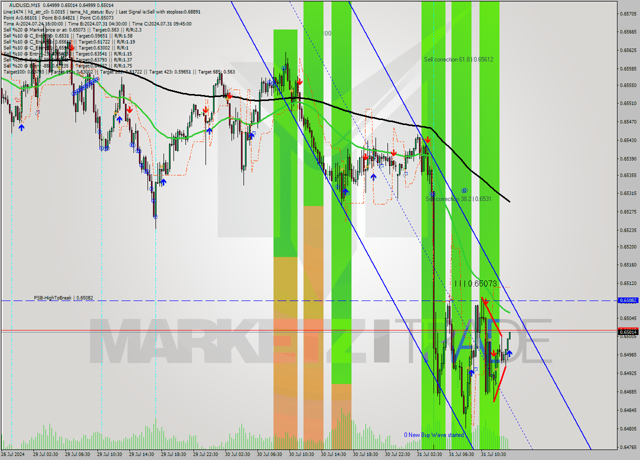Click the AUDUSD,M15 symbol title text
Viewport: 640px width, 460px height.
coord(24,5)
